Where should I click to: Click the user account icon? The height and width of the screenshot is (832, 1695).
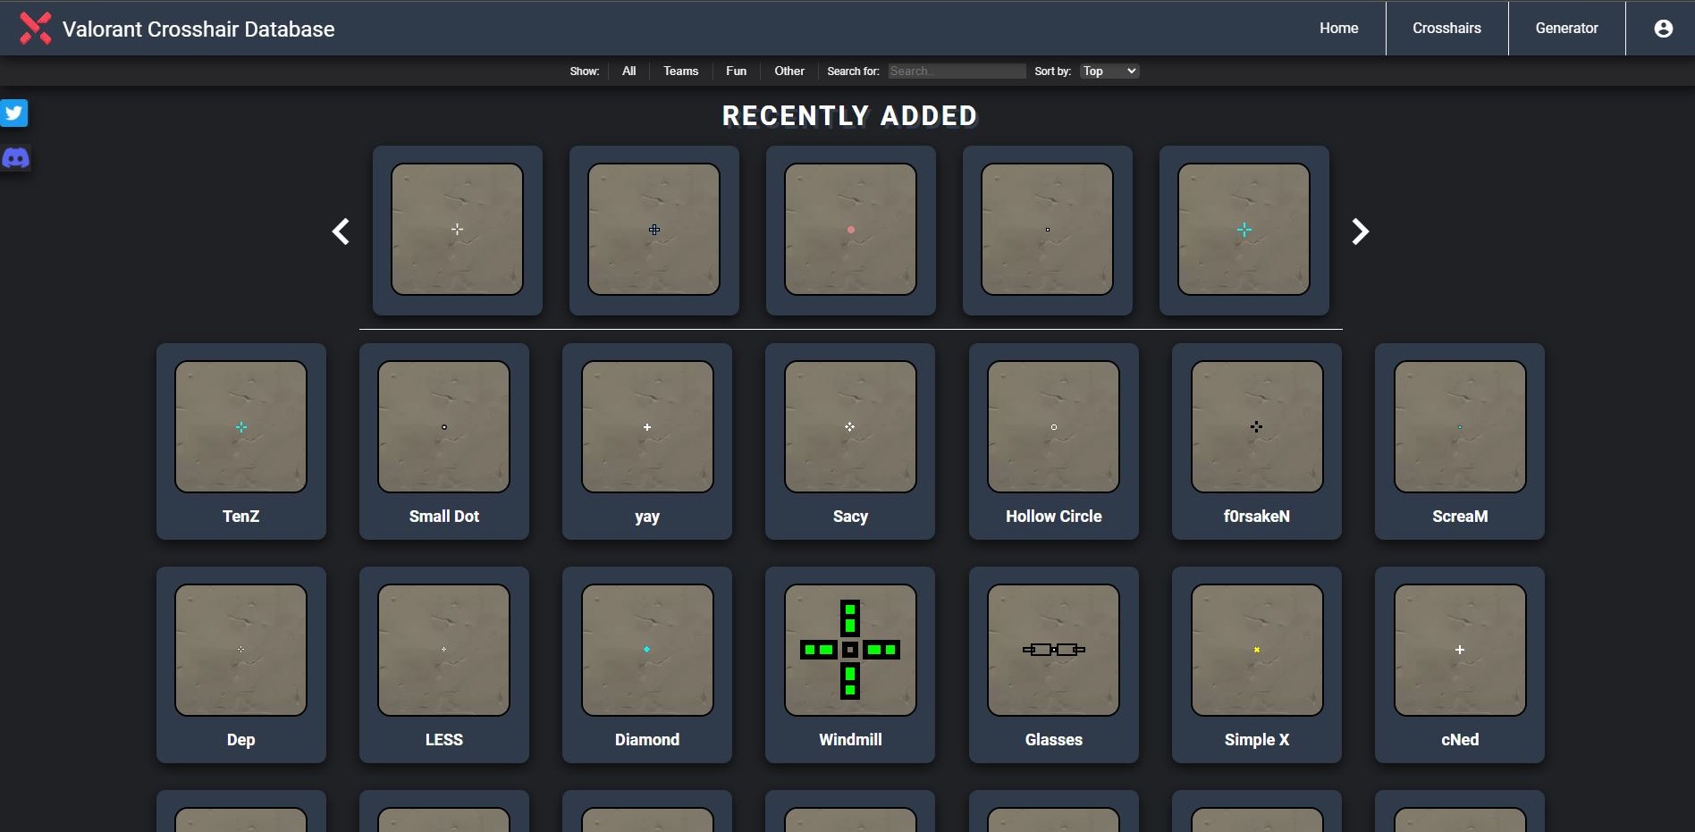click(1663, 29)
